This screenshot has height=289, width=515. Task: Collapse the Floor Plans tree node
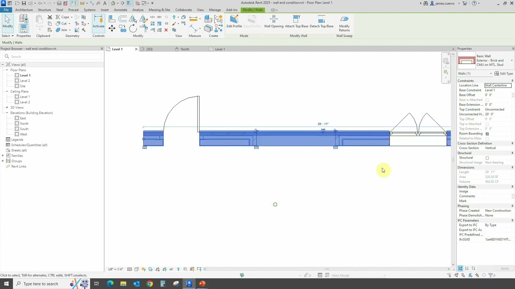click(7, 70)
